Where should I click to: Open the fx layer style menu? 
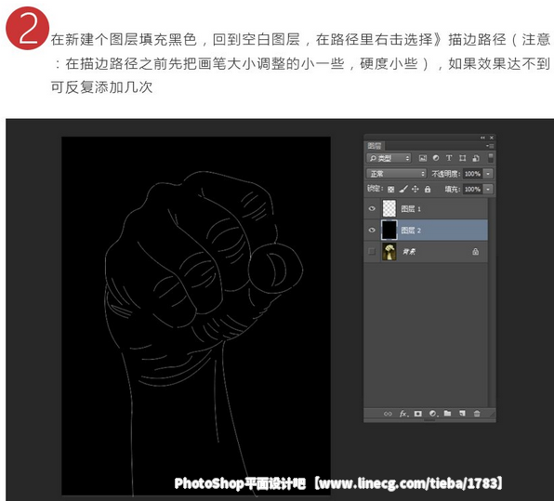coord(403,414)
